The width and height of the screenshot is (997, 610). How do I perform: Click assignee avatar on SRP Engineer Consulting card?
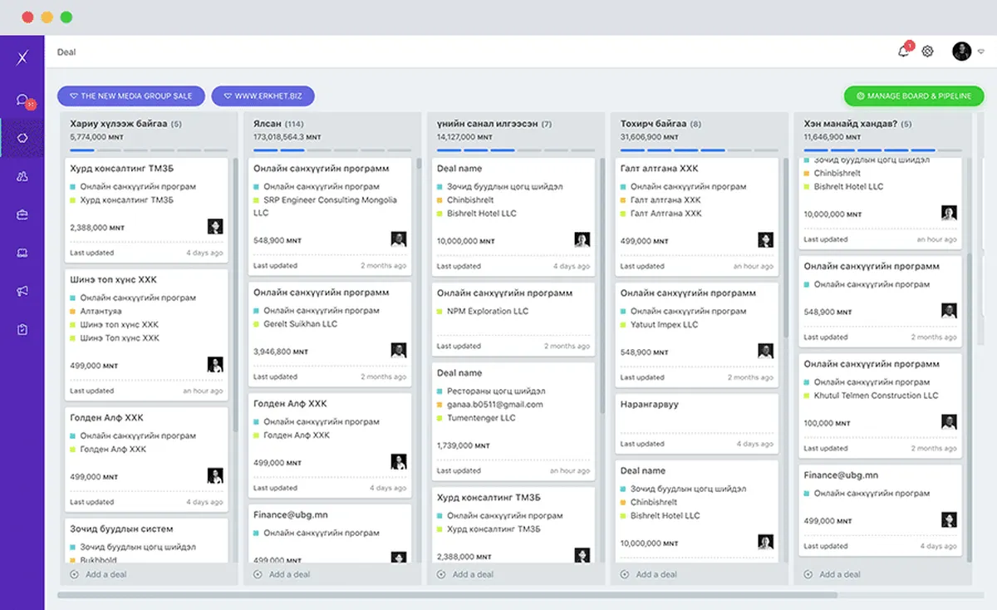(x=399, y=239)
